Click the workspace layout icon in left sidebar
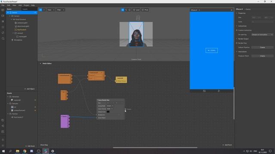This screenshot has width=275, height=154. [x=3, y=10]
